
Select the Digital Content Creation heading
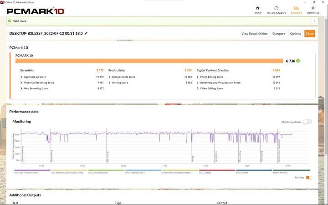tap(213, 70)
